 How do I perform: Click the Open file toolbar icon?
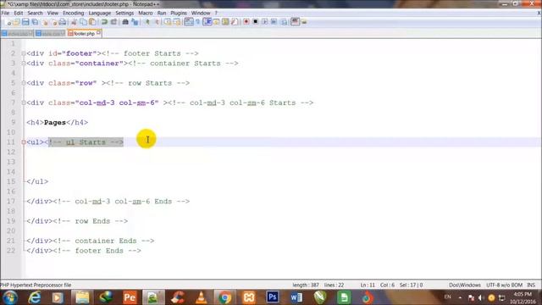click(x=17, y=22)
